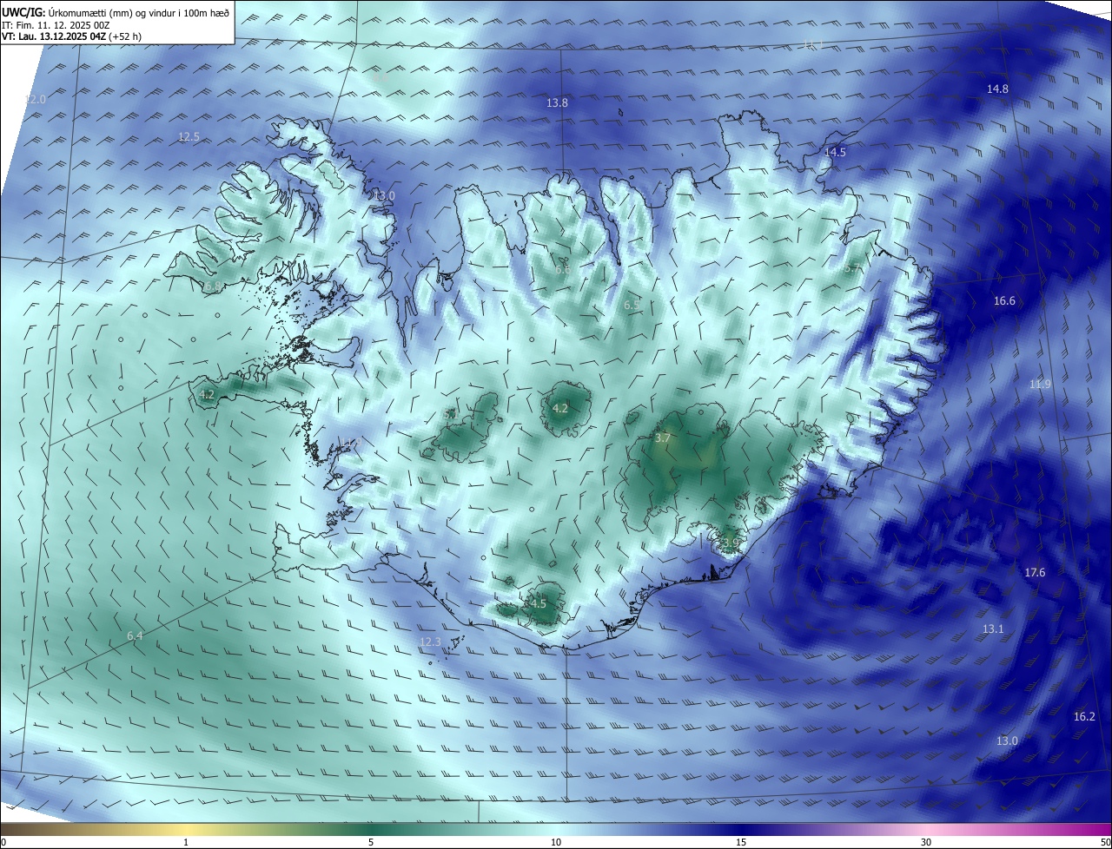The height and width of the screenshot is (849, 1112).
Task: Click the 4.5 value label
Action: 539,604
